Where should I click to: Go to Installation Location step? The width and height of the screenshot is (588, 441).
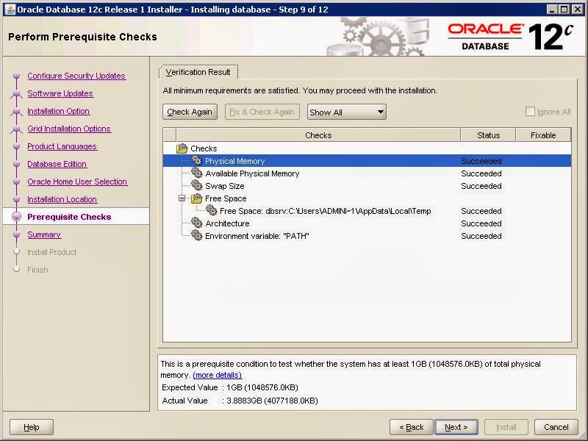click(x=62, y=199)
